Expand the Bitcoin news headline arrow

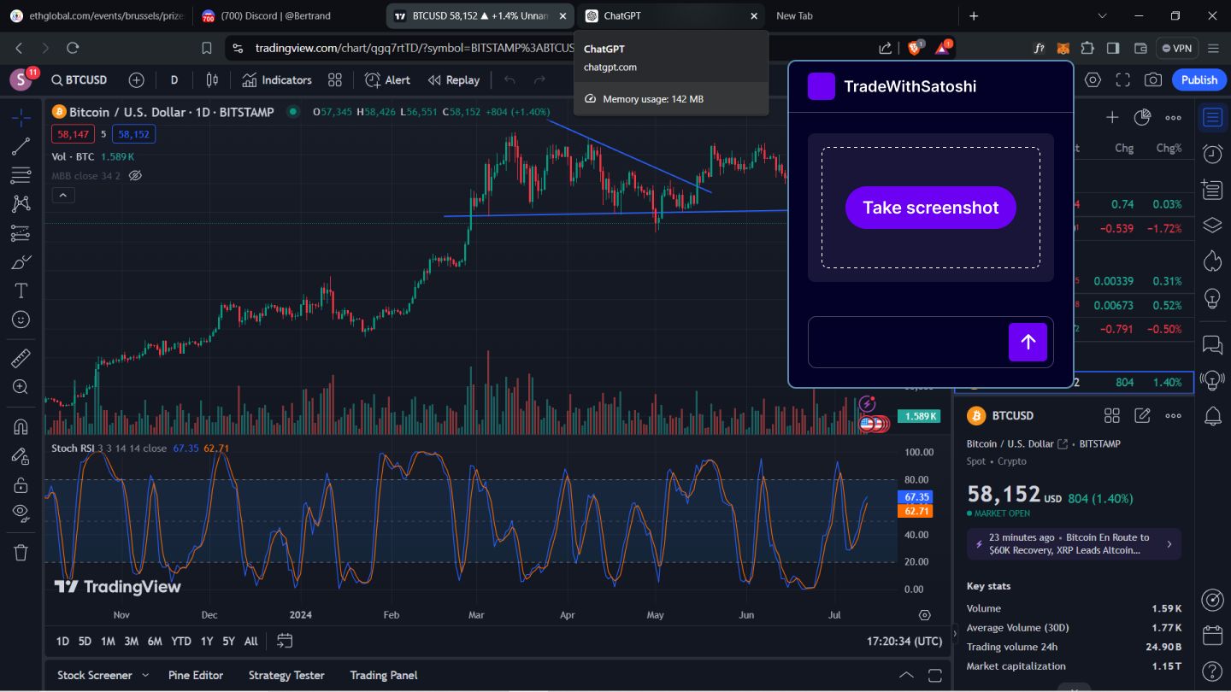[x=1169, y=544]
